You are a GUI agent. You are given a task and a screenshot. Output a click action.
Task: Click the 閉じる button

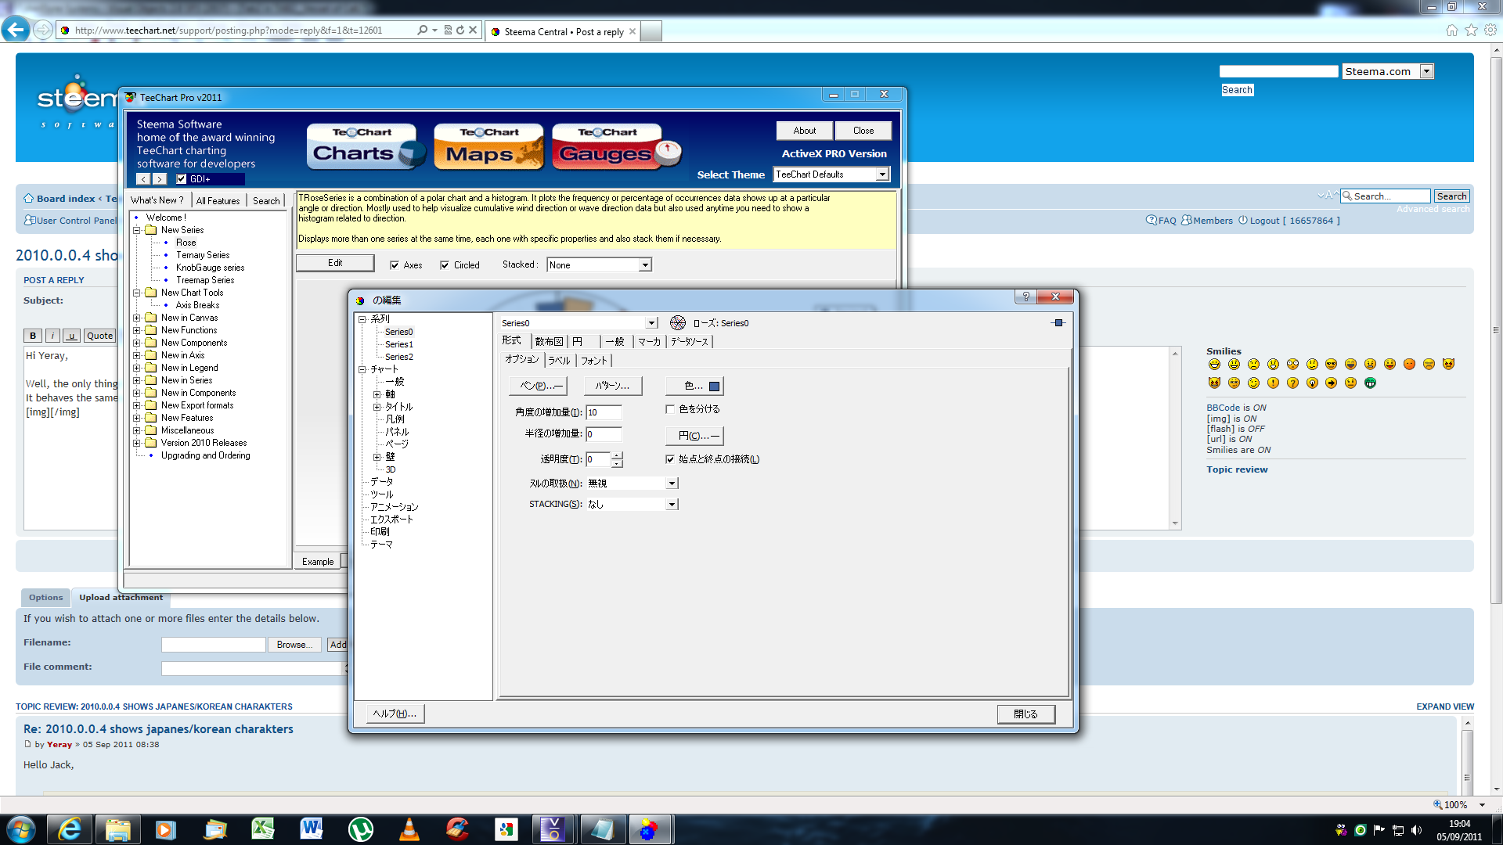point(1025,714)
